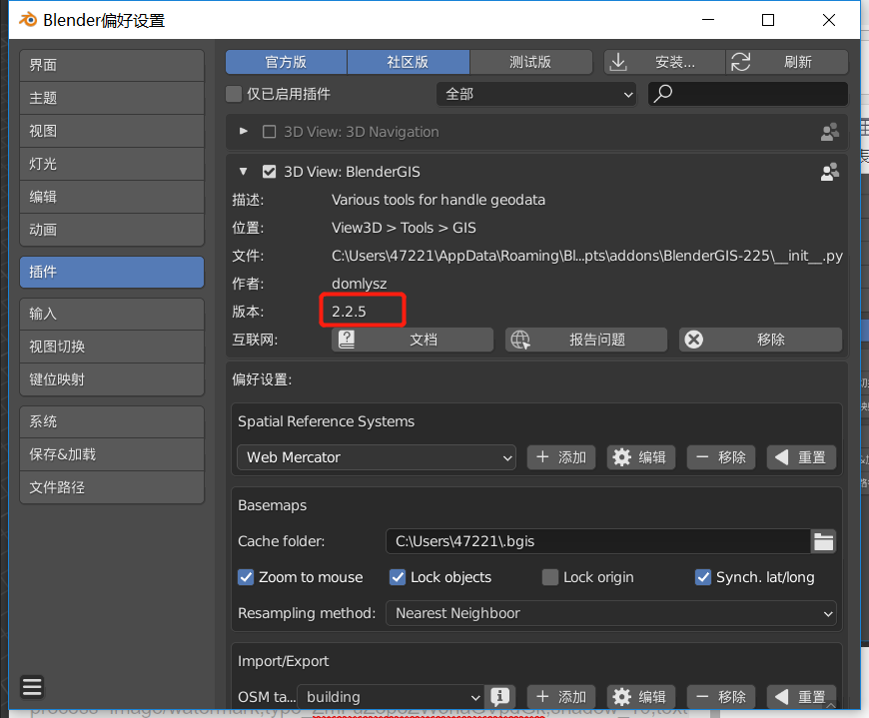Uncheck Lock objects

(398, 577)
